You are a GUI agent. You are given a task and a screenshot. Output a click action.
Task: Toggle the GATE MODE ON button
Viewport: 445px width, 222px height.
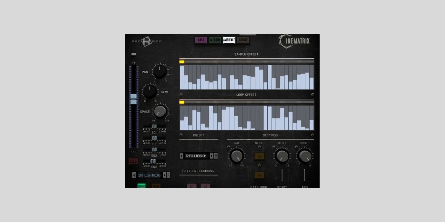259,175
